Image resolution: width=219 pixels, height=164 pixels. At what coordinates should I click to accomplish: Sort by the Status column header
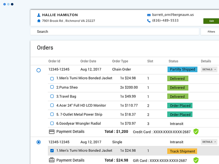click(173, 61)
